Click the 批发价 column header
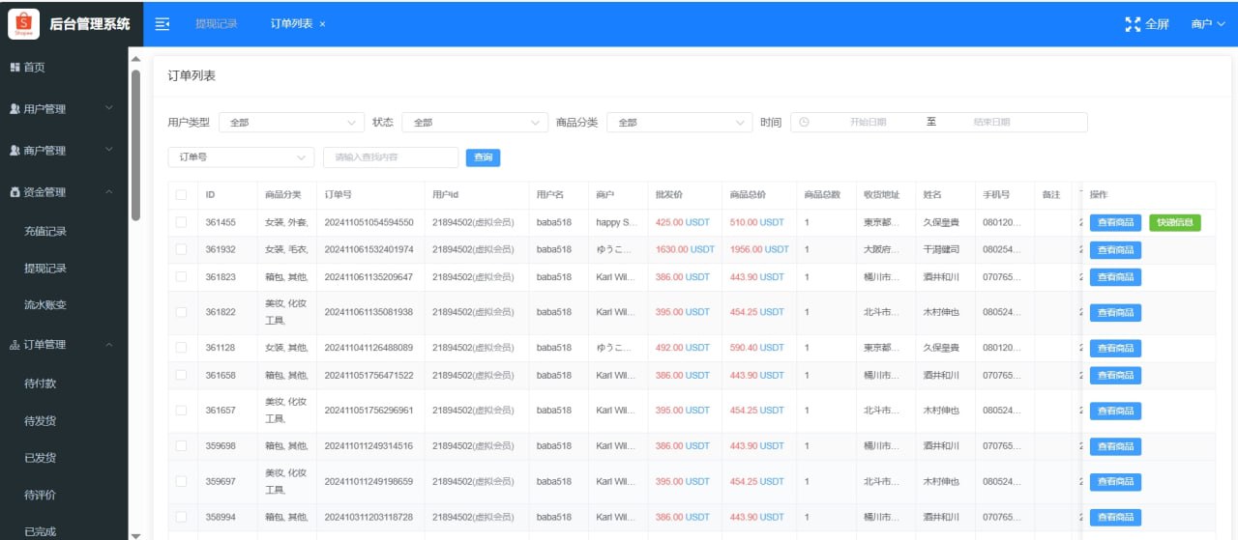This screenshot has width=1238, height=540. point(669,195)
